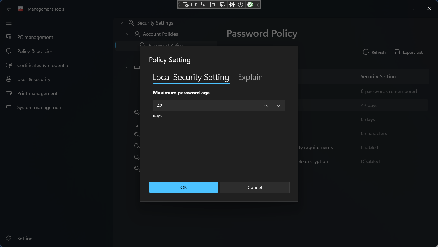This screenshot has width=438, height=247.
Task: Decrease maximum password age with down arrow
Action: (278, 106)
